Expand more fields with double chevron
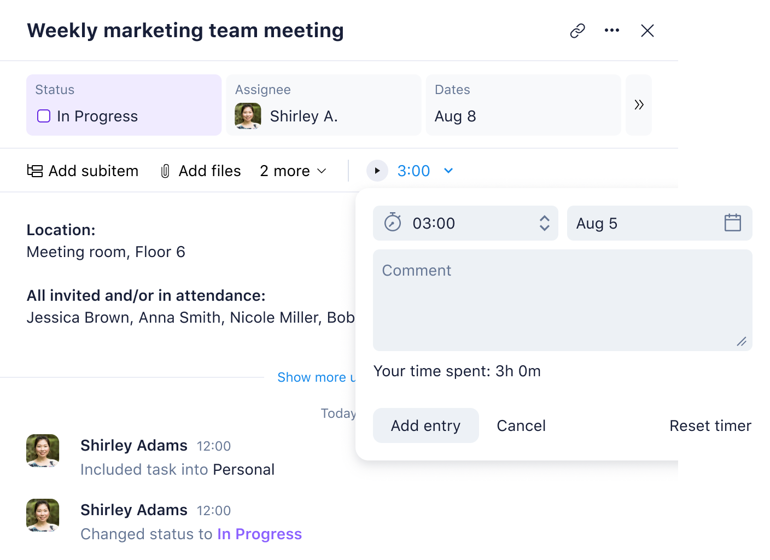 click(x=639, y=104)
